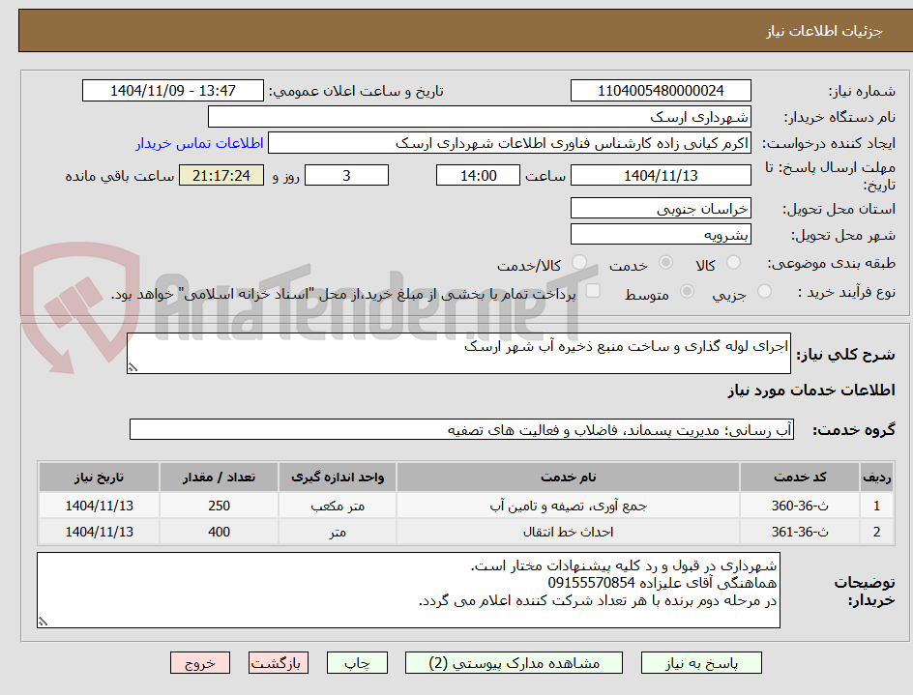Image resolution: width=913 pixels, height=695 pixels.
Task: Click the quantity 400 cell
Action: tap(219, 532)
